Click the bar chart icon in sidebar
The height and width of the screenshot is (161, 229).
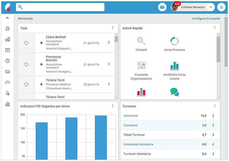coord(7,104)
